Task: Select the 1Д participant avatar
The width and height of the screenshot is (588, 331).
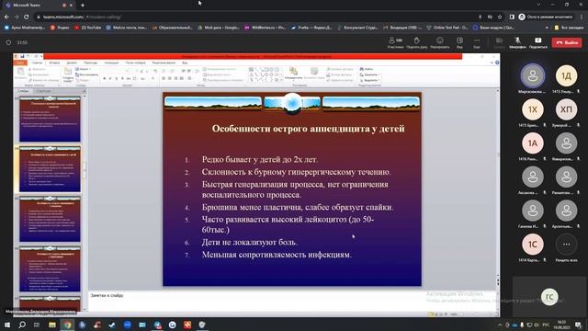Action: tap(566, 75)
